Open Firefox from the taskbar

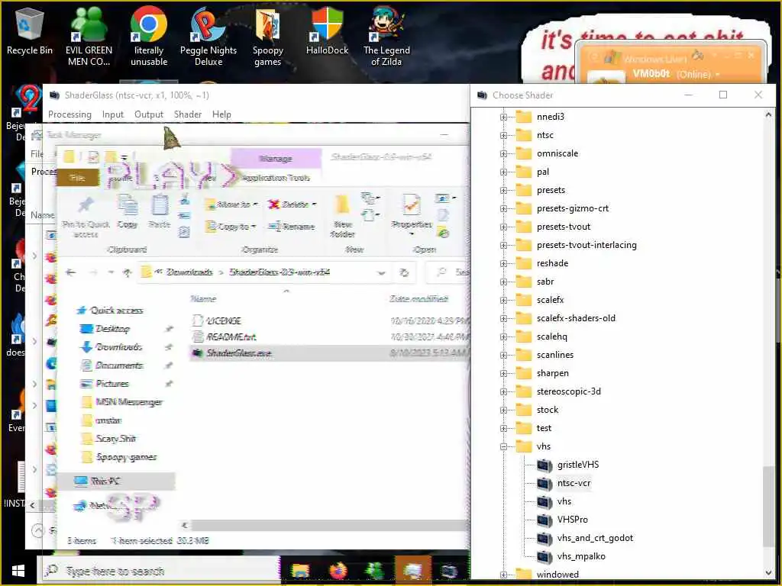pos(338,571)
